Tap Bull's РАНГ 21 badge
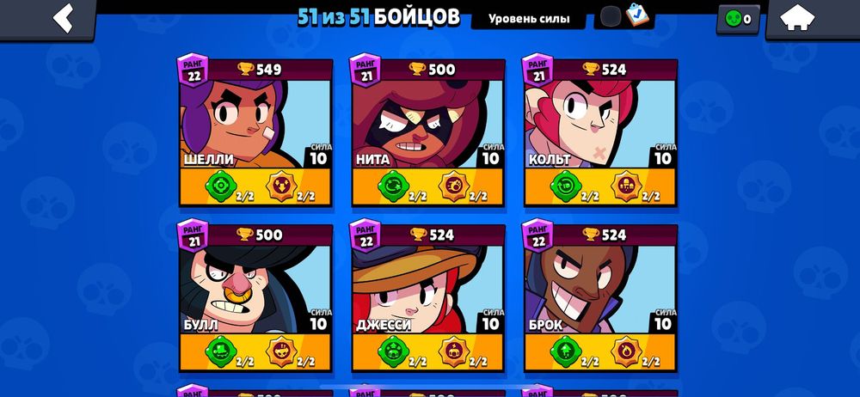 (193, 235)
